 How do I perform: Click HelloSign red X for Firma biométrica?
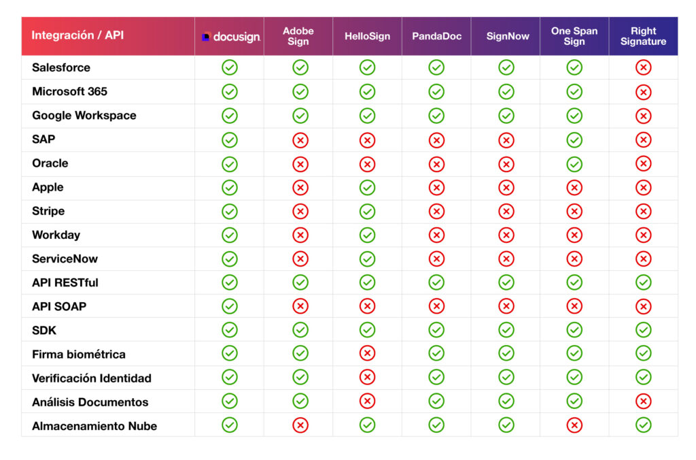click(x=368, y=353)
